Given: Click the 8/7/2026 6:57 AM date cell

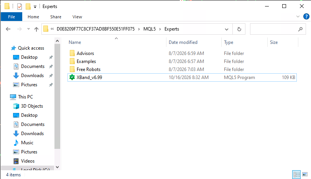Looking at the screenshot, I should click(x=186, y=61).
